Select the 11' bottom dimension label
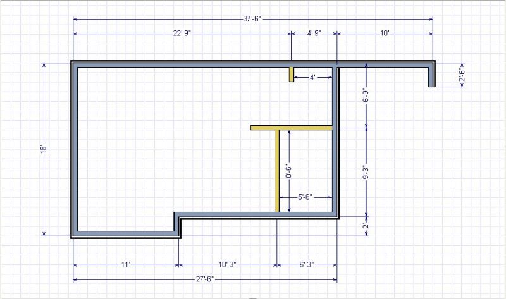This screenshot has height=299, width=506. point(125,265)
